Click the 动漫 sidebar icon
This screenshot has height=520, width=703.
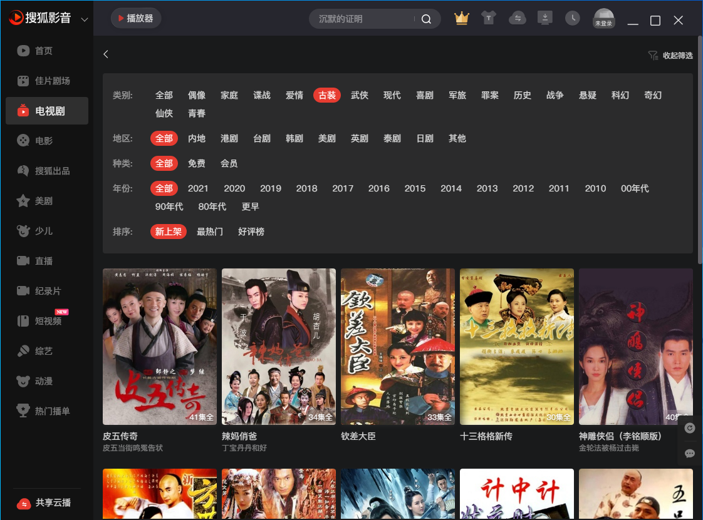(x=23, y=380)
